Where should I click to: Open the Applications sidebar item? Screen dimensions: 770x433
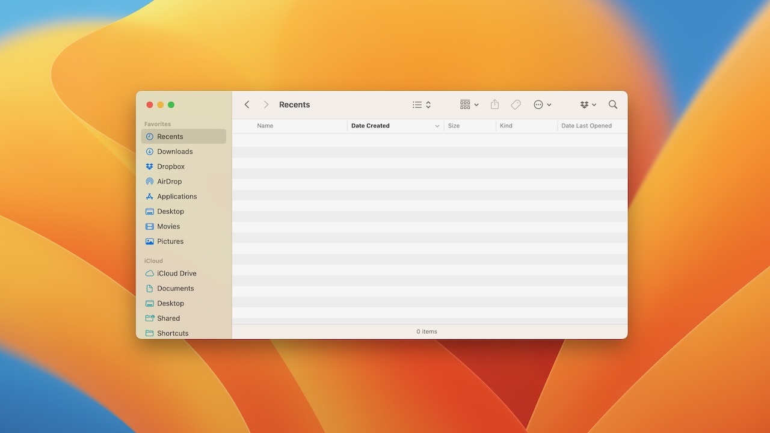point(176,196)
